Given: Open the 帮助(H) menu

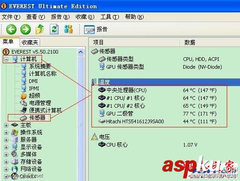Looking at the screenshot, I should (x=134, y=16).
